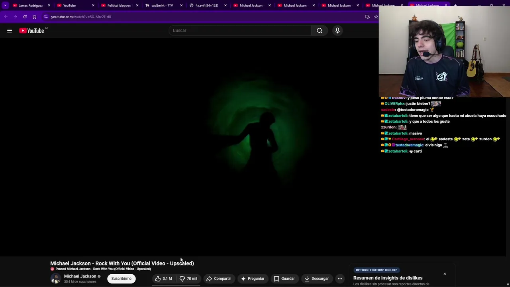
Task: Like the video with 3,1 M
Action: pos(164,279)
